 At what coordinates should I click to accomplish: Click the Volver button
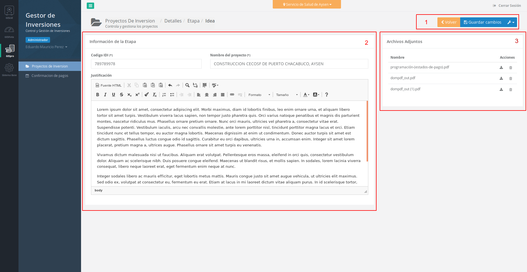(x=449, y=22)
